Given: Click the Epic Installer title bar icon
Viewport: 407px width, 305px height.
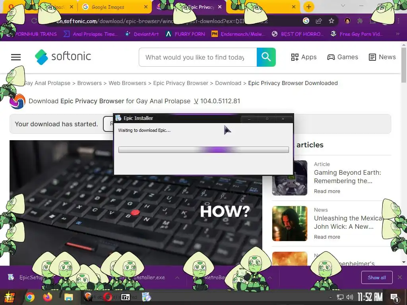Looking at the screenshot, I should click(x=118, y=118).
